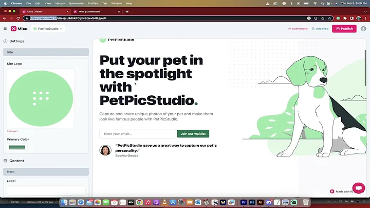Click the Wi-Fi icon in menu bar
Image resolution: width=370 pixels, height=208 pixels.
(315, 4)
